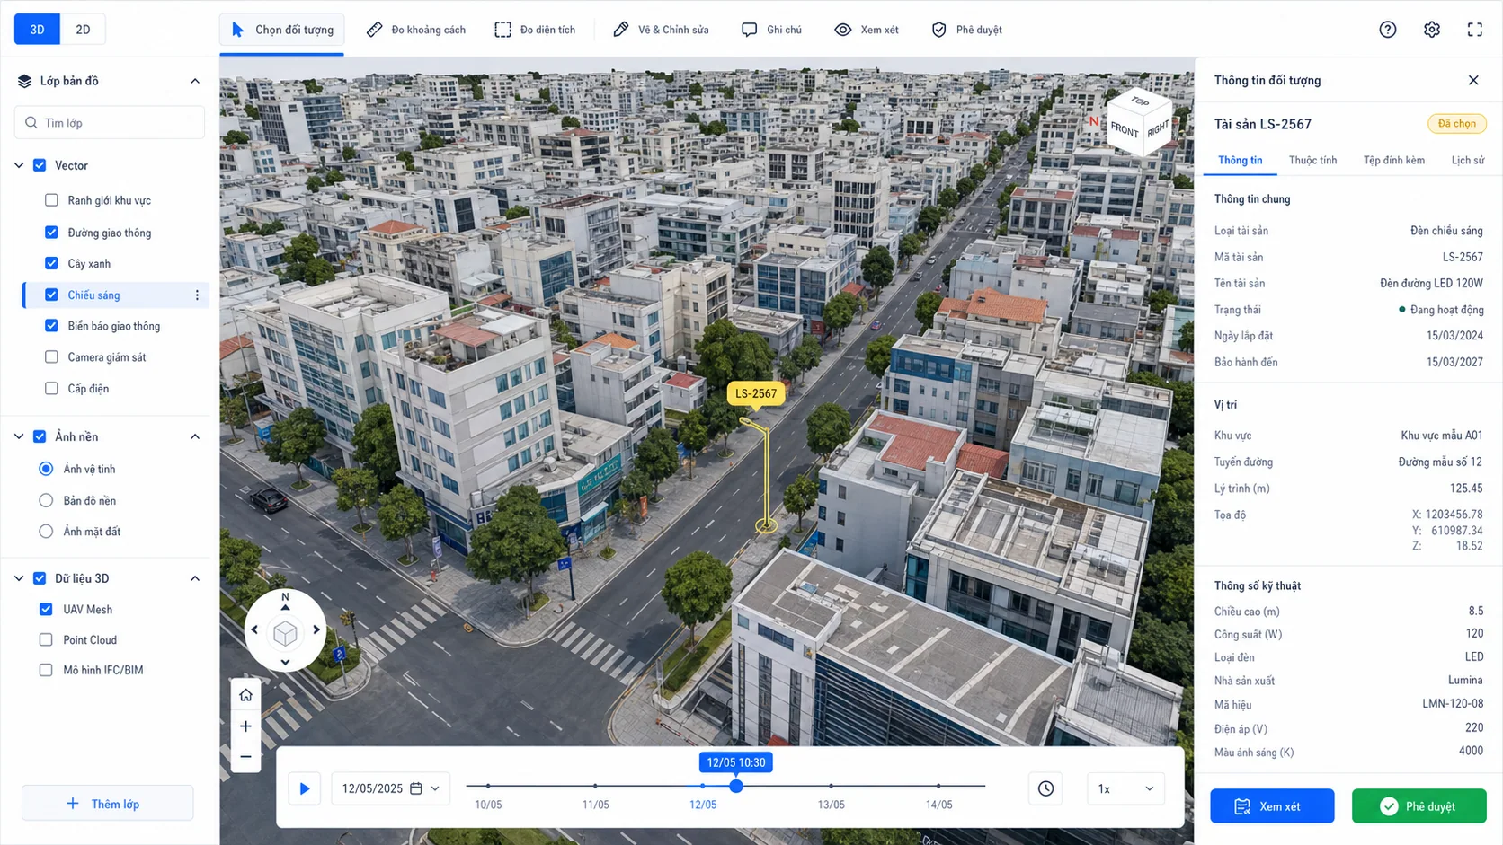Select the Đo khoảng cách ruler tool

[416, 30]
